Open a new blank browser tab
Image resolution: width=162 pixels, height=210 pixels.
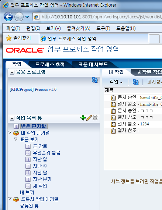point(154,39)
